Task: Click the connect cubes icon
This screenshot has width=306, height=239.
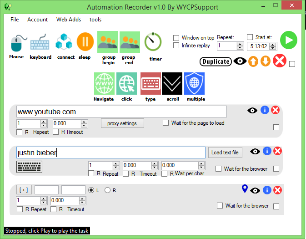Action: pyautogui.click(x=64, y=41)
